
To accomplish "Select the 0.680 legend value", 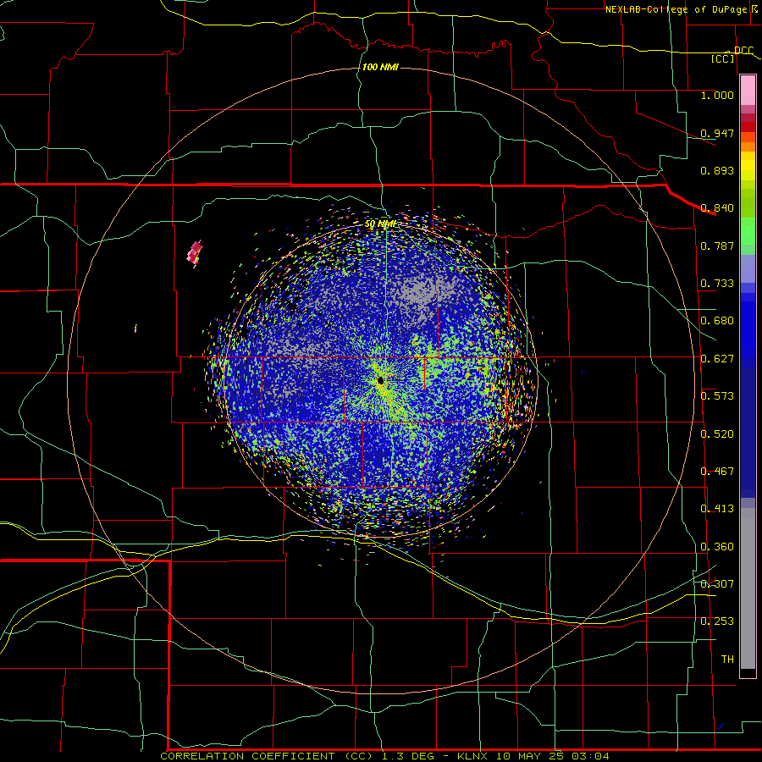I will click(x=717, y=321).
